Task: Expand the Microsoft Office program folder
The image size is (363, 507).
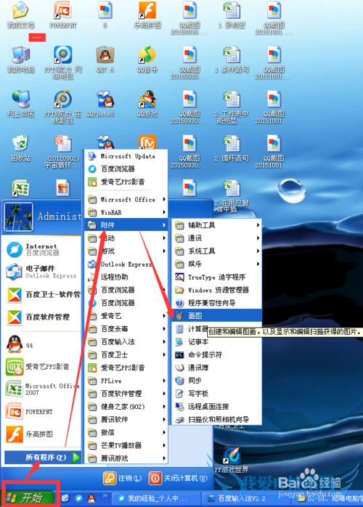Action: coord(126,200)
